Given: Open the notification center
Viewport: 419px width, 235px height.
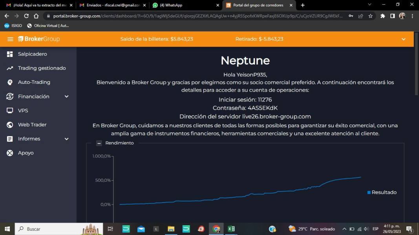Looking at the screenshot, I should [410, 229].
